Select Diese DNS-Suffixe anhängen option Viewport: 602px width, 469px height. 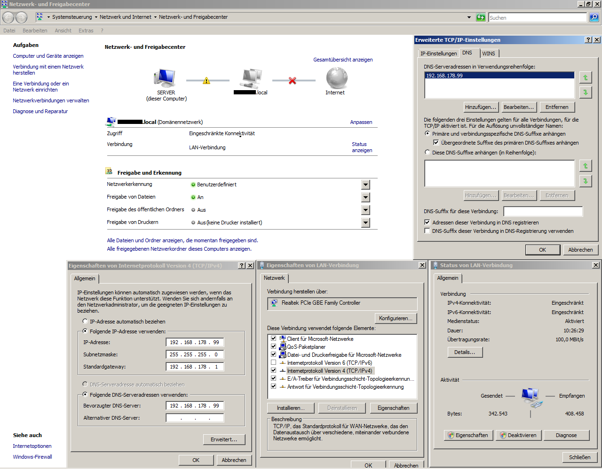pyautogui.click(x=427, y=153)
